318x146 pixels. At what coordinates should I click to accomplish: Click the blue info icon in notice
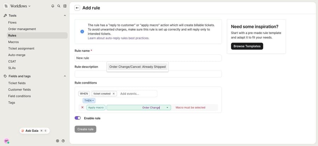pos(82,31)
